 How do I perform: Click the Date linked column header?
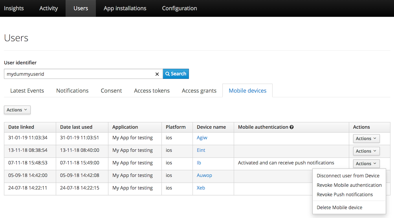tap(21, 127)
